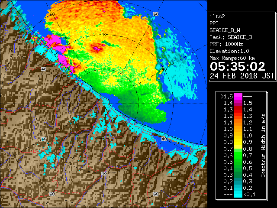Viewport: 277px width, 208px height.
Task: Click the "Max Range:60 km" text
Action: coord(232,58)
